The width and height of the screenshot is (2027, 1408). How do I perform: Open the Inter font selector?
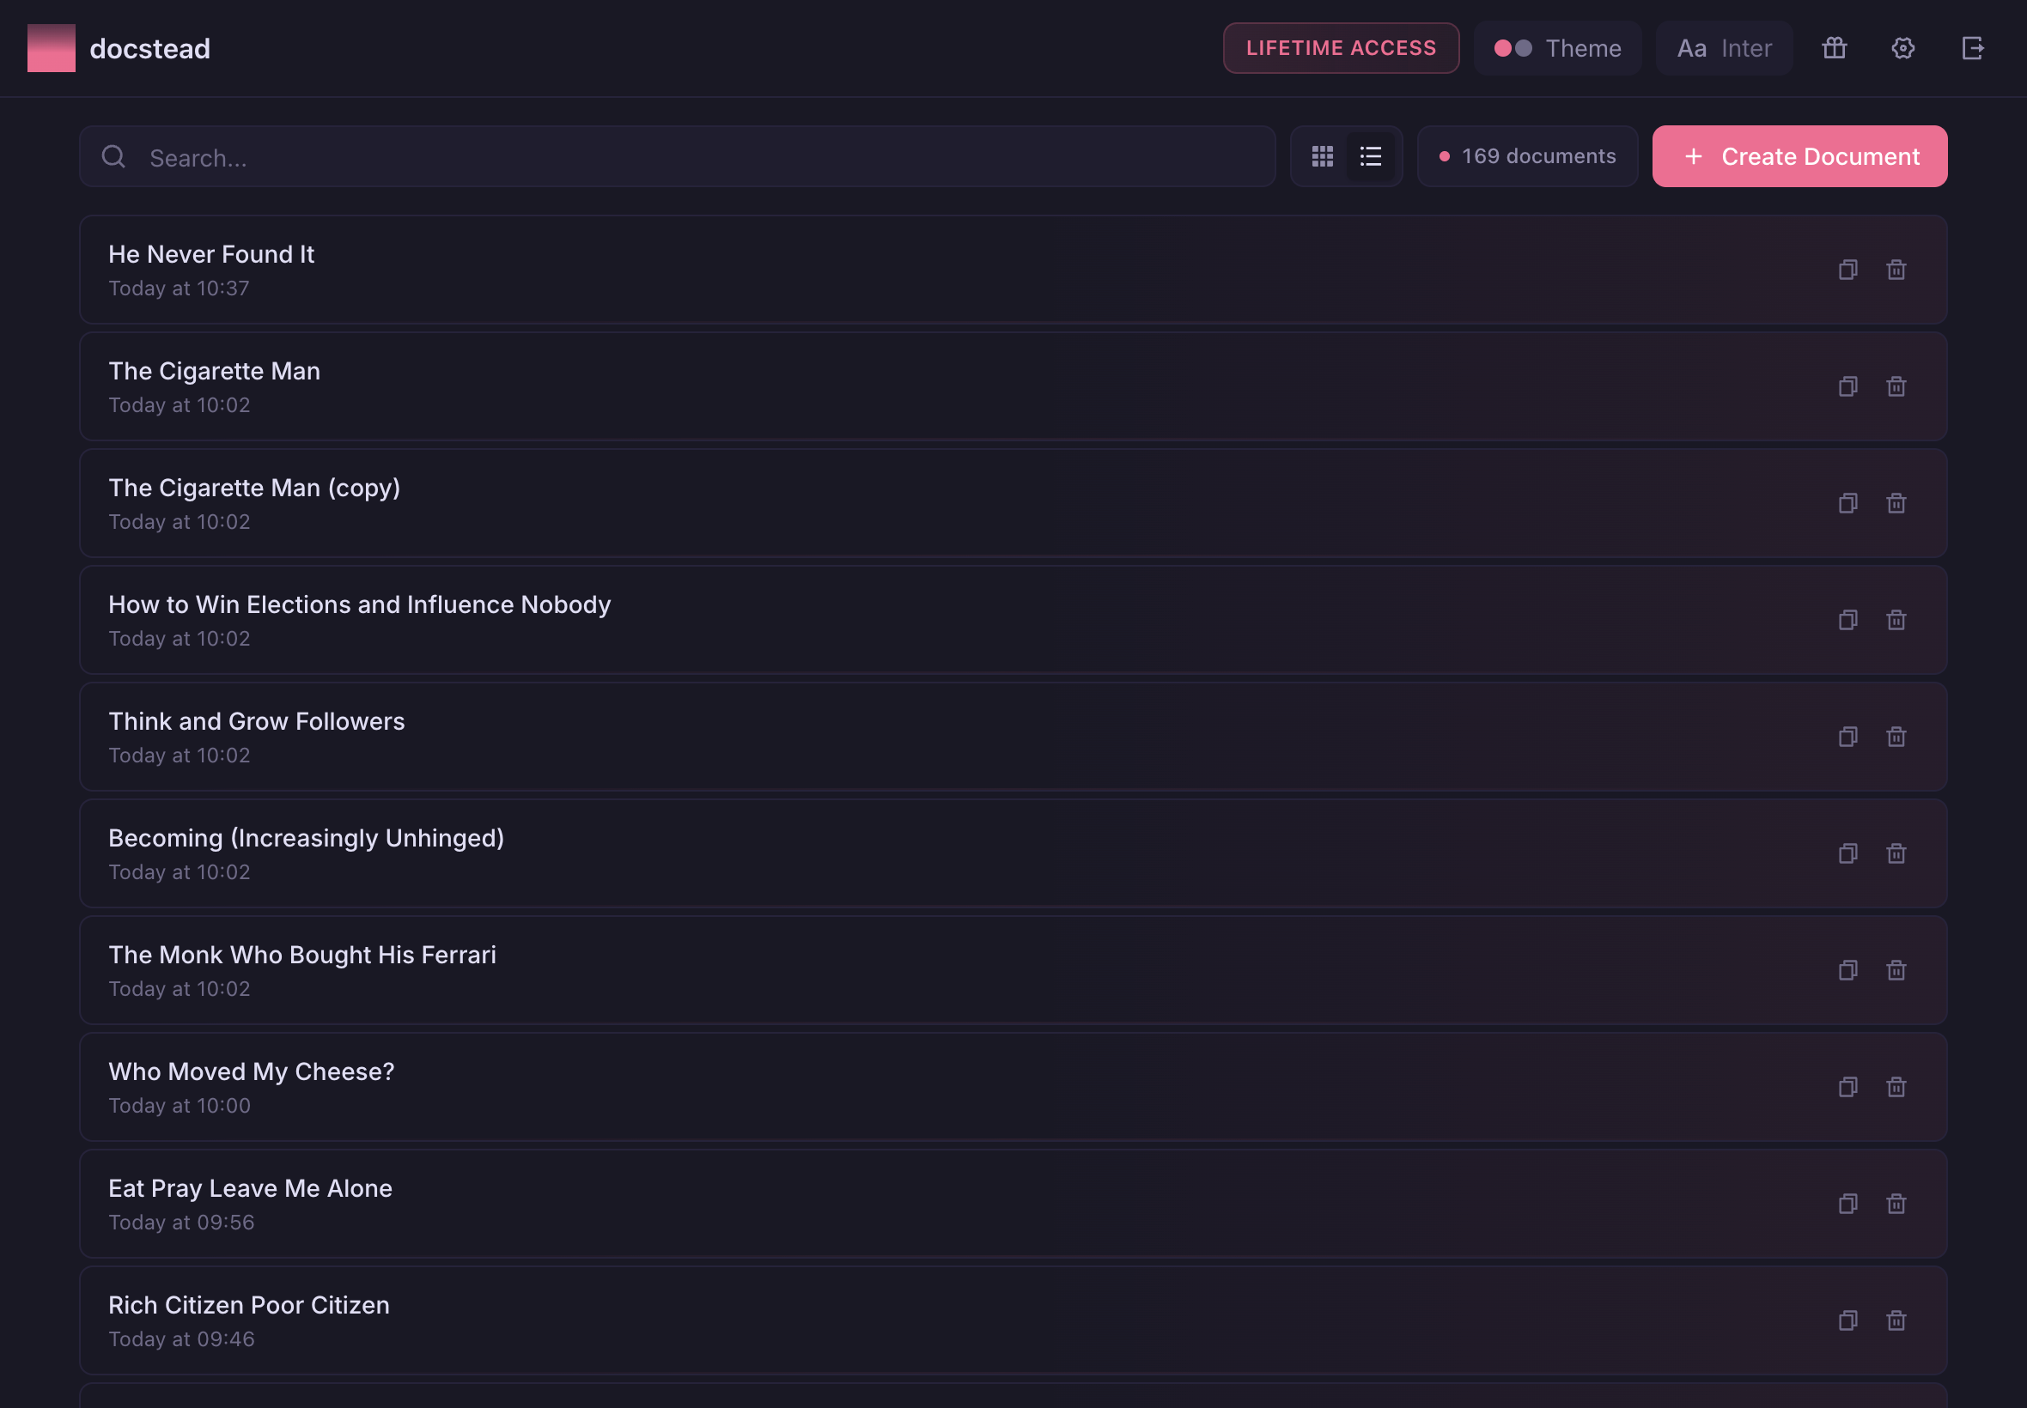point(1722,49)
